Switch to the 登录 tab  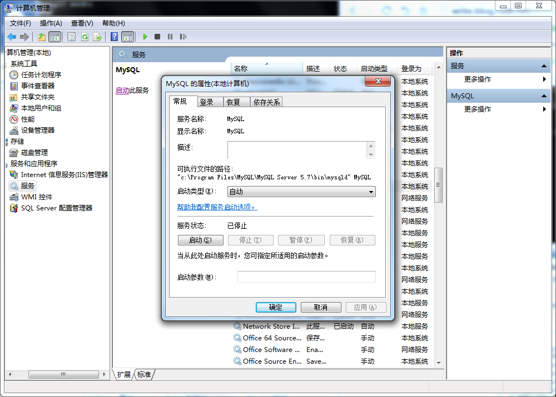[210, 102]
